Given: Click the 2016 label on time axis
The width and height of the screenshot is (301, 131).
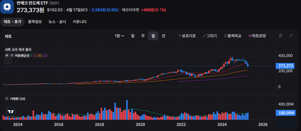Looking at the screenshot, I should click(x=58, y=125).
